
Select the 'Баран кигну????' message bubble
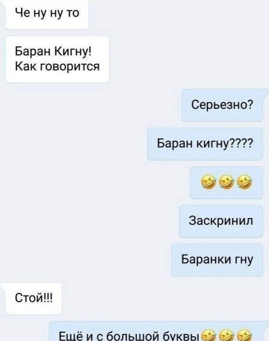pos(205,144)
